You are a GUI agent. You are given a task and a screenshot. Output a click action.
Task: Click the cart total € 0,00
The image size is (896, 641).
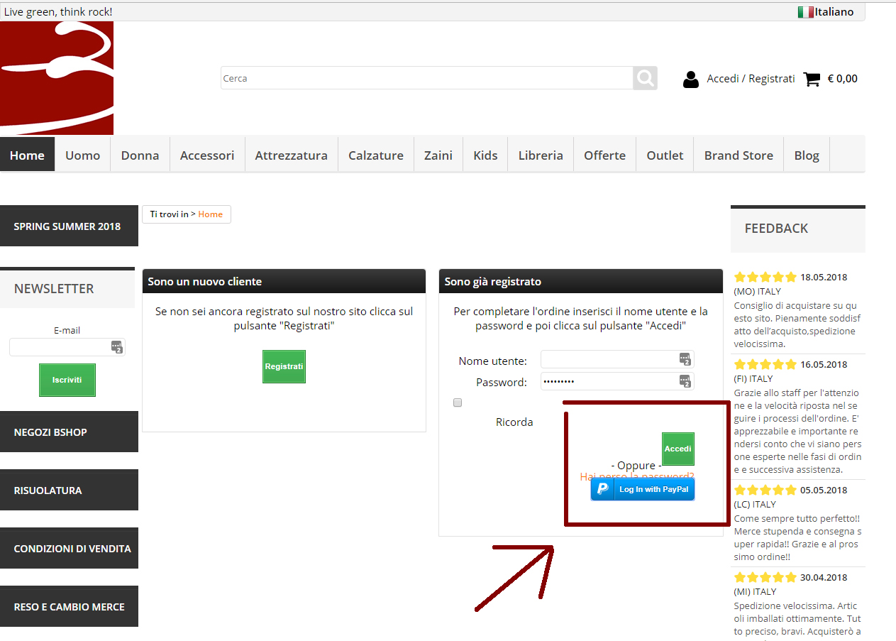coord(842,79)
